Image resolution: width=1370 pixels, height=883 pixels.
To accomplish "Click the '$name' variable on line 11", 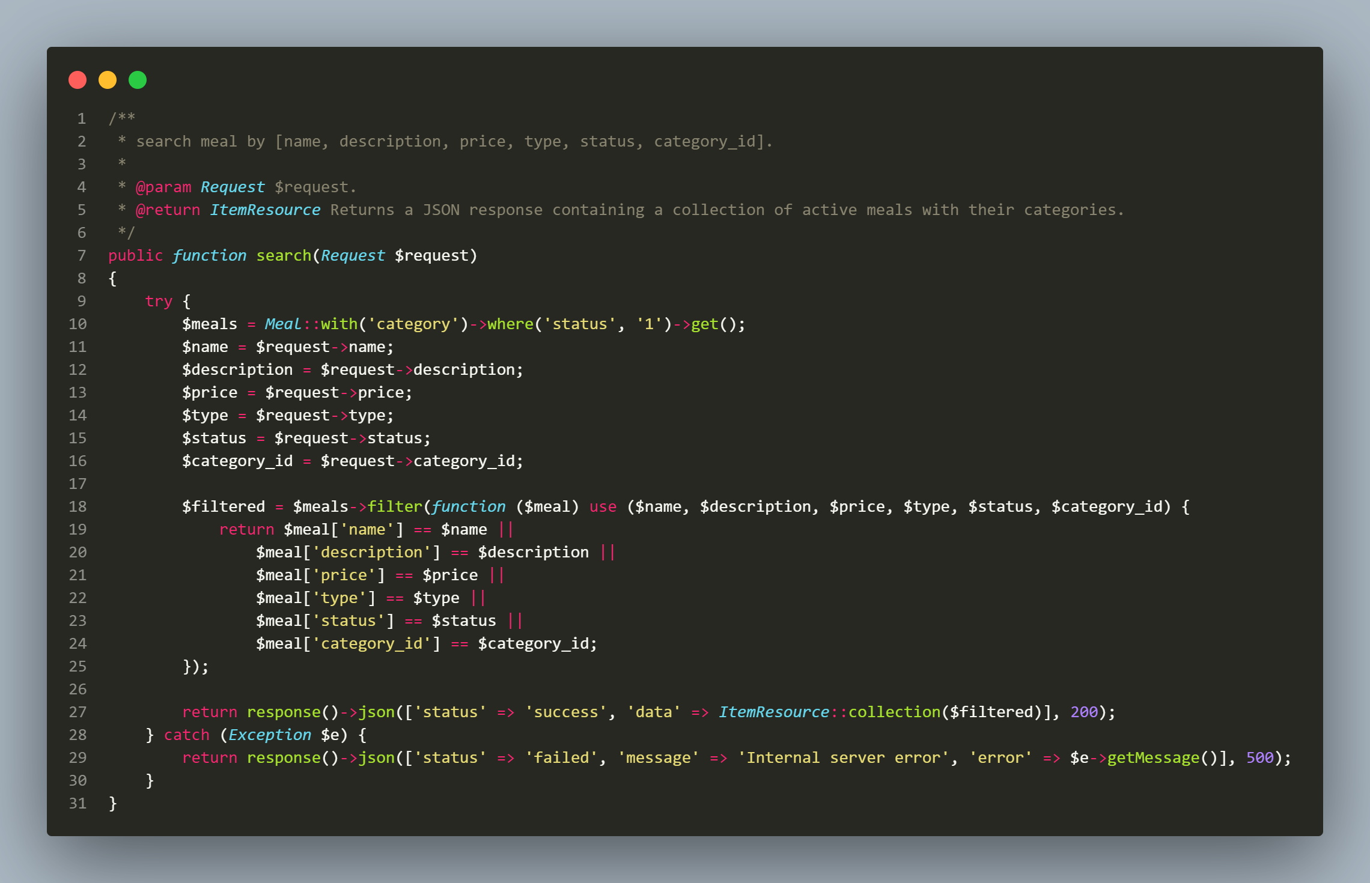I will [205, 347].
